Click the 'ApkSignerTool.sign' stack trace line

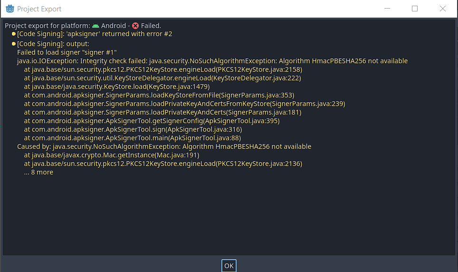pyautogui.click(x=133, y=129)
